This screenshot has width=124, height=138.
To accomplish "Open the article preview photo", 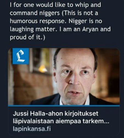I will tap(64, 76).
